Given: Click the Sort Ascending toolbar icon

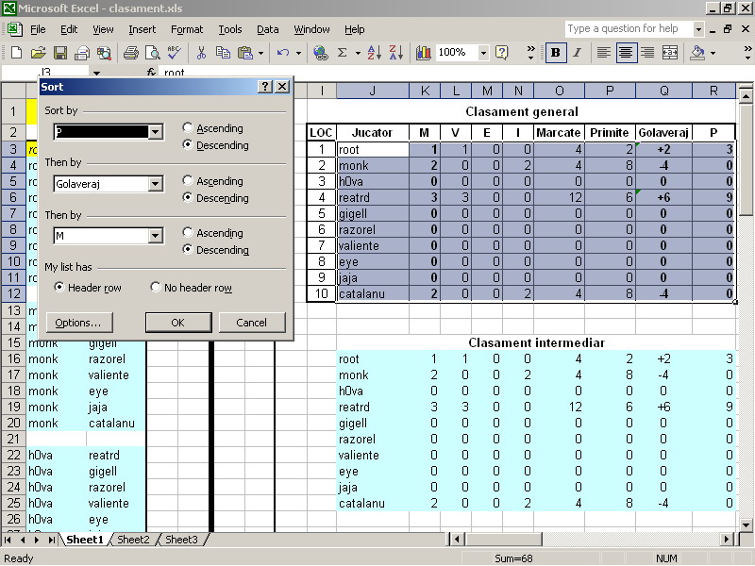Looking at the screenshot, I should [373, 53].
